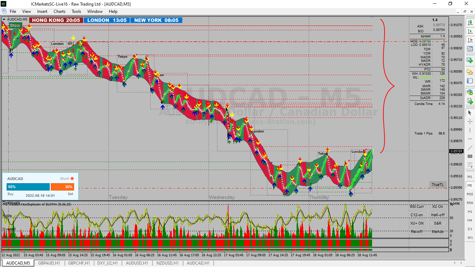Switch to H1 timeframe
Viewport: 475px width, 267px height.
click(470, 211)
